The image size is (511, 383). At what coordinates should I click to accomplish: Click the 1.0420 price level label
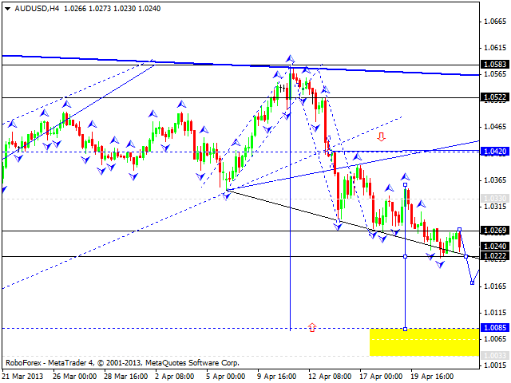click(493, 151)
